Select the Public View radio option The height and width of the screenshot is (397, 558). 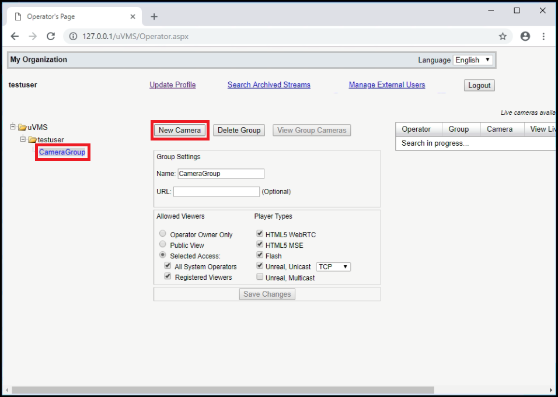click(163, 244)
